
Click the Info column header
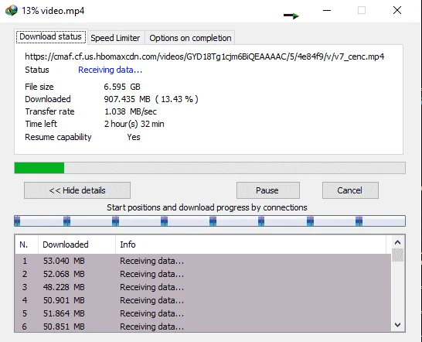point(251,245)
